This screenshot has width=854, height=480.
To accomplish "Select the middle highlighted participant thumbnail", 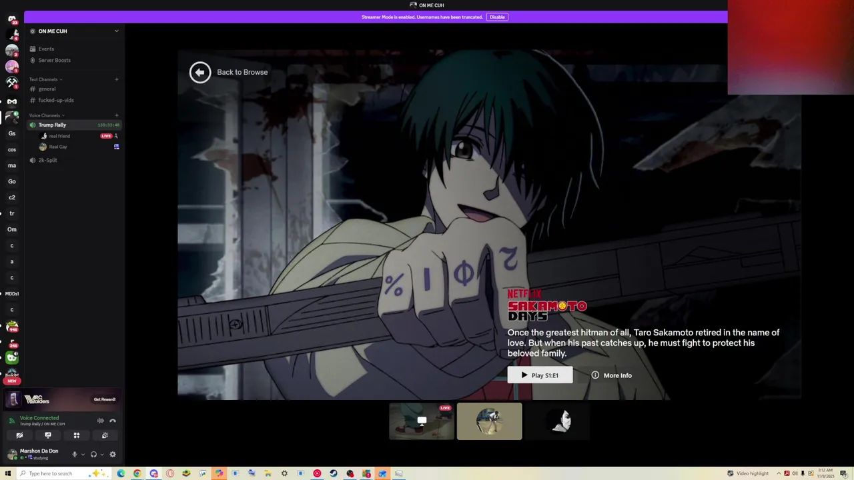I will click(x=490, y=421).
